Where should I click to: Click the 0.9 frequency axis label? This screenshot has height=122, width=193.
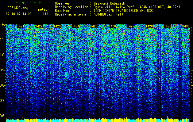(x=3, y=70)
